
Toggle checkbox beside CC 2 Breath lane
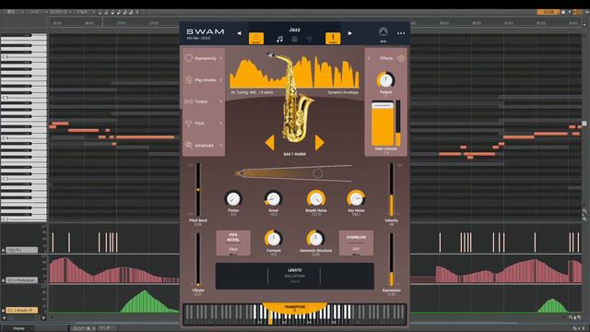(3, 311)
